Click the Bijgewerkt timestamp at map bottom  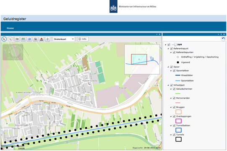coord(146,148)
